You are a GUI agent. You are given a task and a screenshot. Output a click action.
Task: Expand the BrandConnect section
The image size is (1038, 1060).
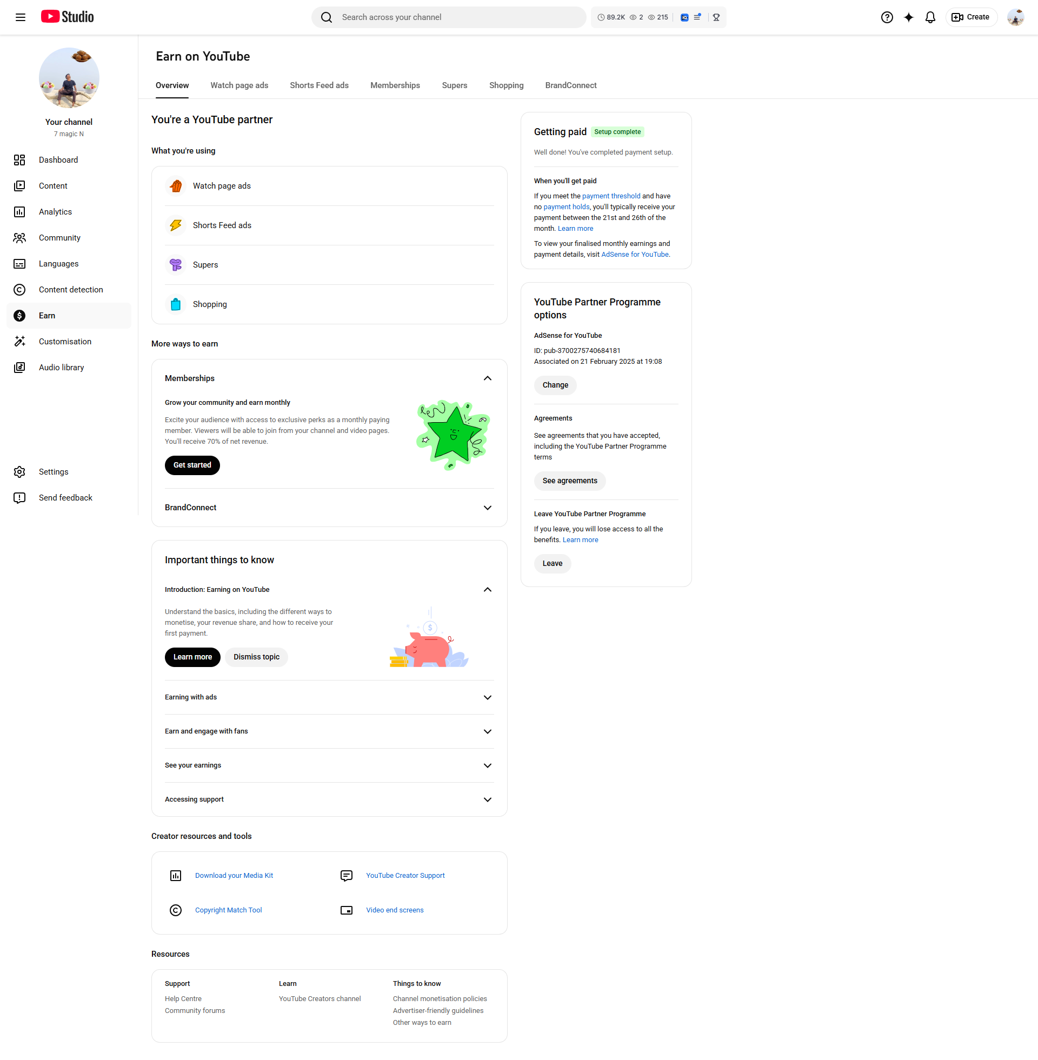pyautogui.click(x=487, y=508)
